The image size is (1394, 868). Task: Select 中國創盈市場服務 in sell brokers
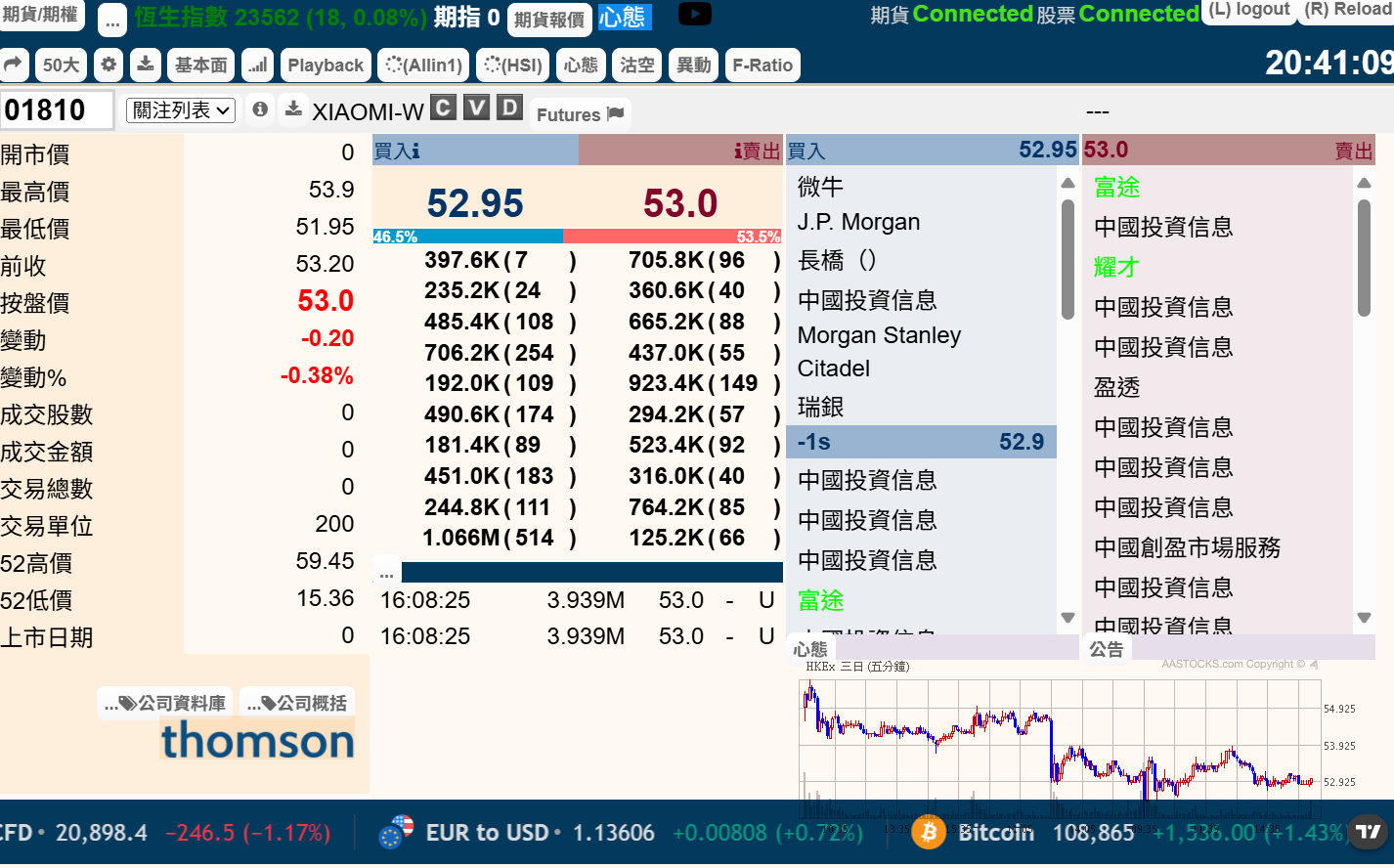point(1187,547)
